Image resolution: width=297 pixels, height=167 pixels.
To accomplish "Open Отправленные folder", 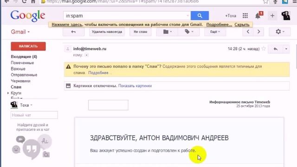I will (24, 75).
